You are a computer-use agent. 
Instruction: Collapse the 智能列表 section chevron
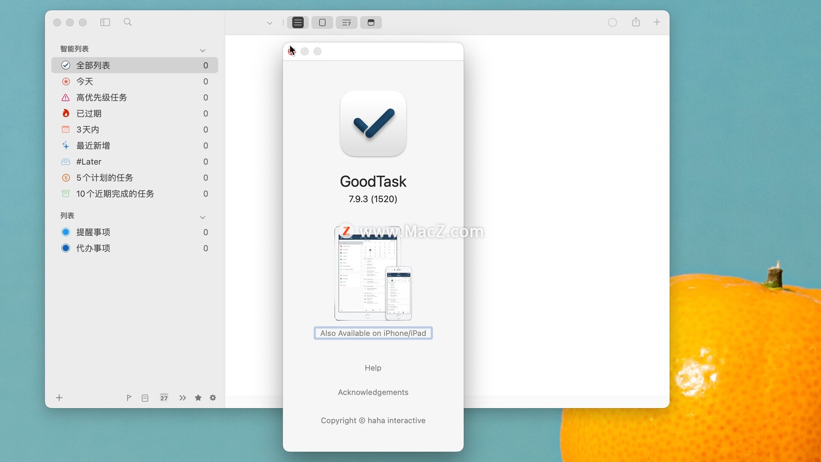[203, 50]
